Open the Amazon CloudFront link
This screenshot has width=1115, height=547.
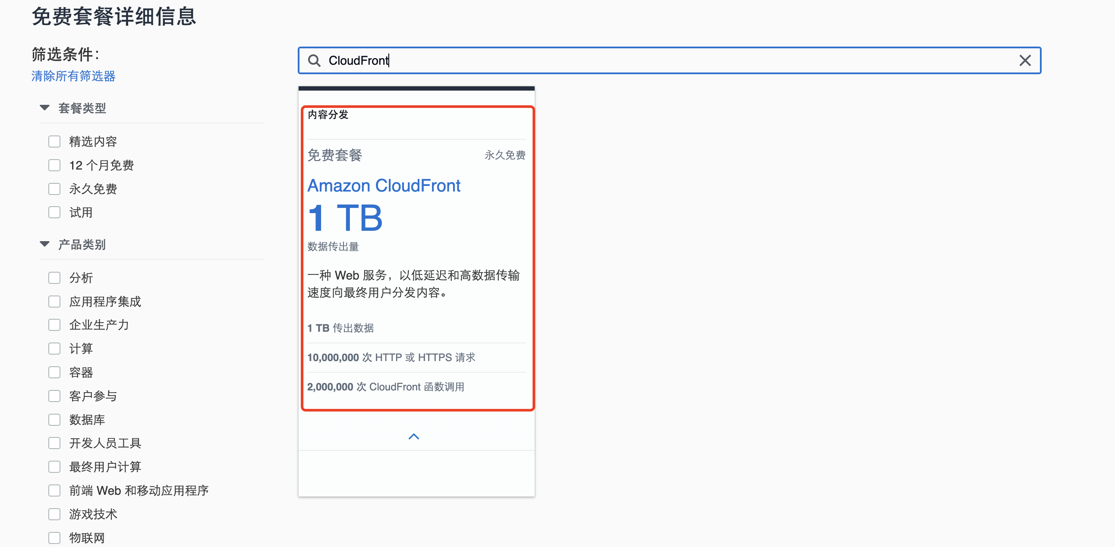[x=384, y=185]
